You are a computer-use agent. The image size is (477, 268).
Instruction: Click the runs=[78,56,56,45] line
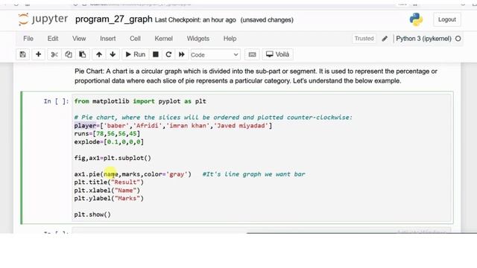[107, 134]
